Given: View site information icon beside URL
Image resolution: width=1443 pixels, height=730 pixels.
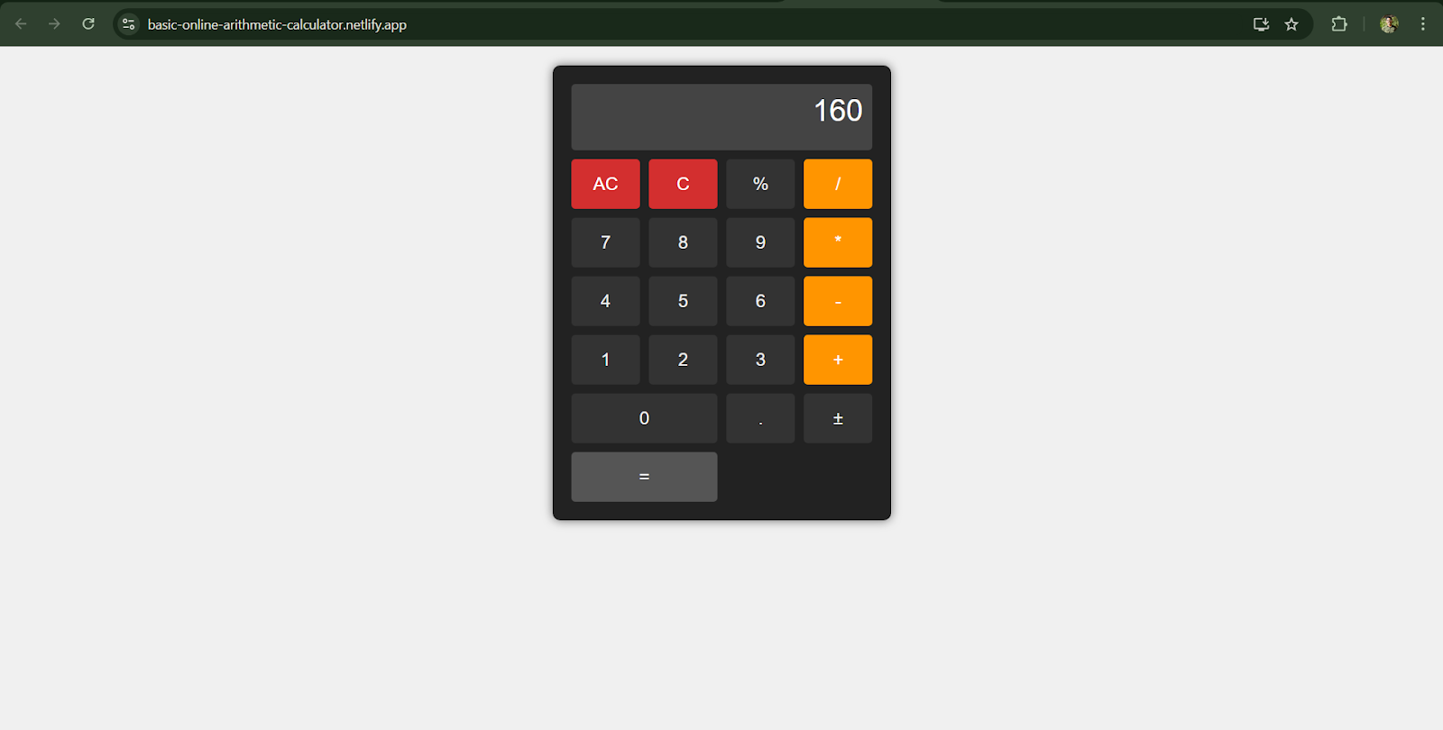Looking at the screenshot, I should [x=129, y=24].
